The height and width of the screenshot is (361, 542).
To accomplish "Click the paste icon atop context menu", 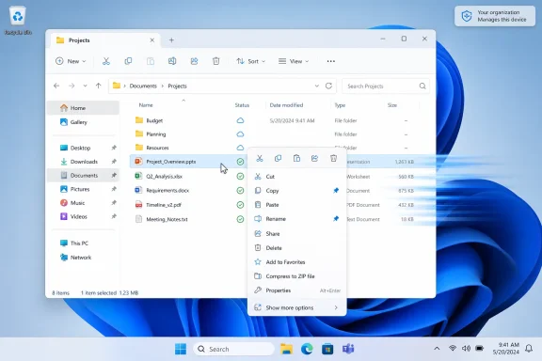I will click(296, 159).
